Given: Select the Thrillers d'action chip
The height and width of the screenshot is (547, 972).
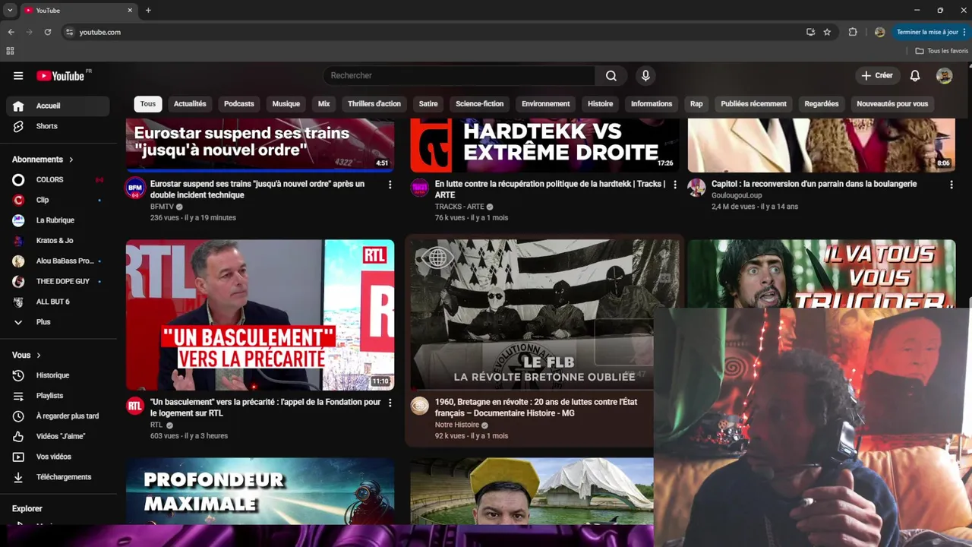Looking at the screenshot, I should tap(374, 104).
